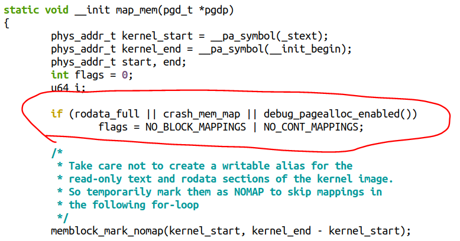Click 'kernel_end - kernel_start' expression
The height and width of the screenshot is (241, 460).
[x=325, y=231]
